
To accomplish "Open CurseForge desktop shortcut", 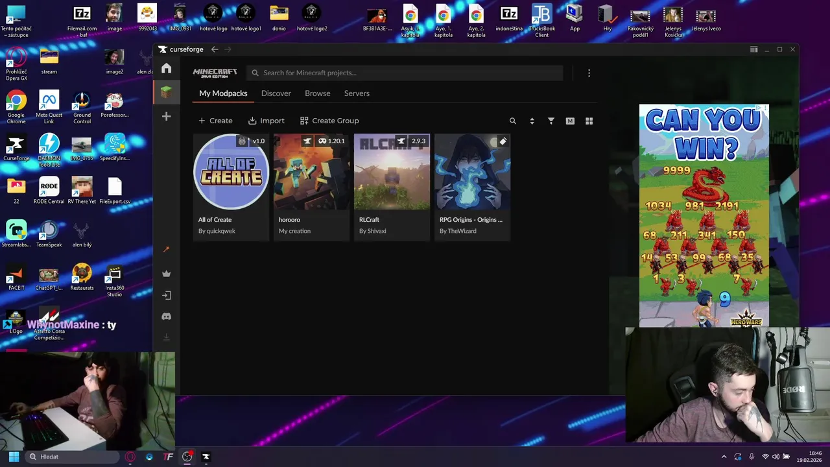I will (16, 149).
